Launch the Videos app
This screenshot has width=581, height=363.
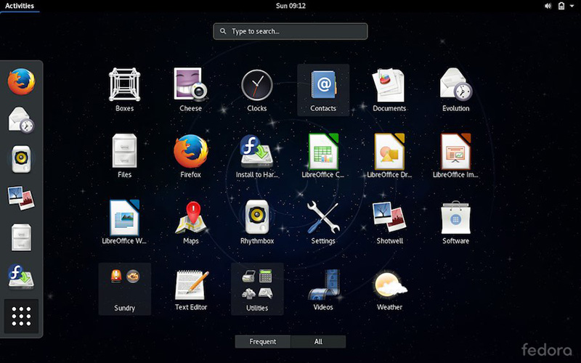tap(323, 289)
